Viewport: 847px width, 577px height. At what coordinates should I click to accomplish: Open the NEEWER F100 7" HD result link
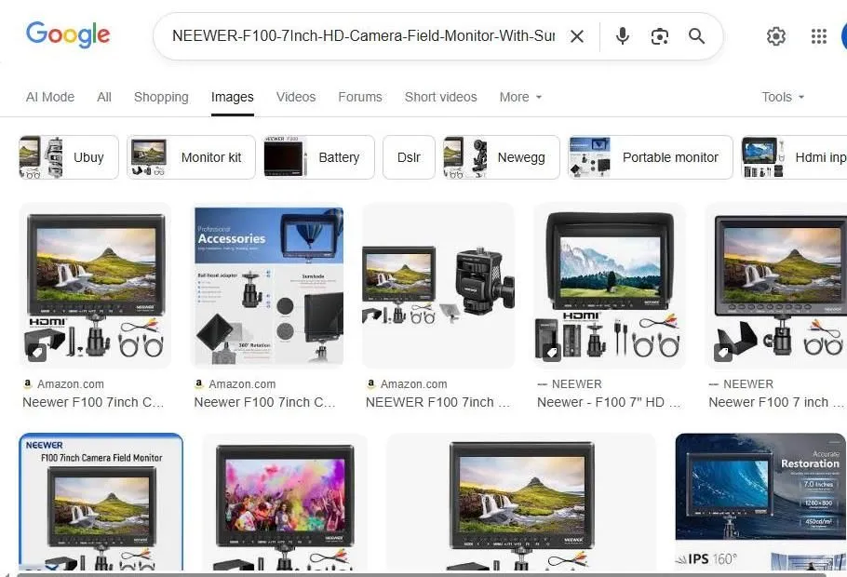609,402
